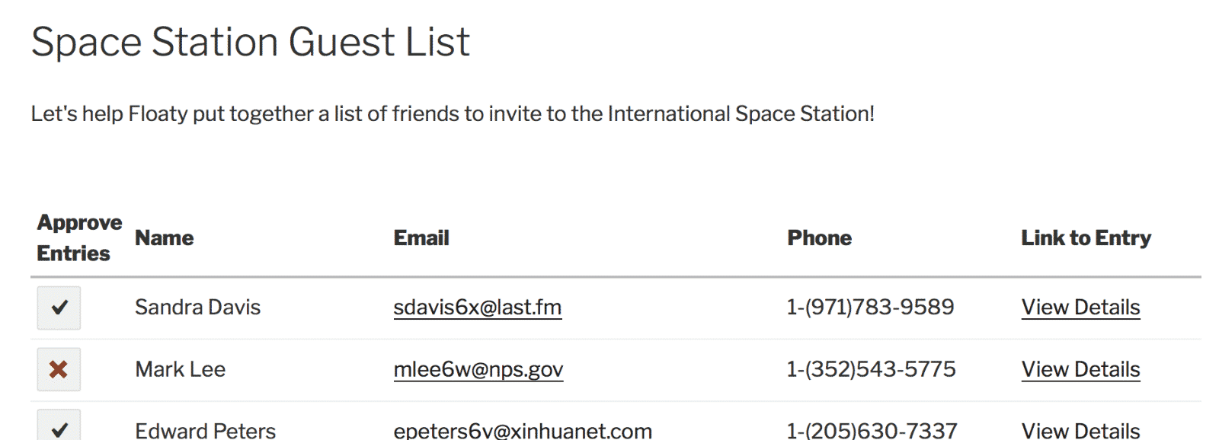Click phone number 1-(971)783-9589
Image resolution: width=1219 pixels, height=440 pixels.
click(870, 307)
